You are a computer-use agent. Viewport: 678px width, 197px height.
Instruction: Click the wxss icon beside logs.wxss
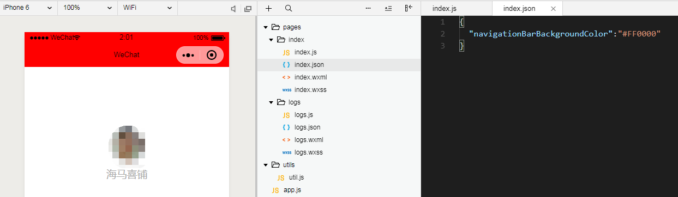tap(286, 152)
